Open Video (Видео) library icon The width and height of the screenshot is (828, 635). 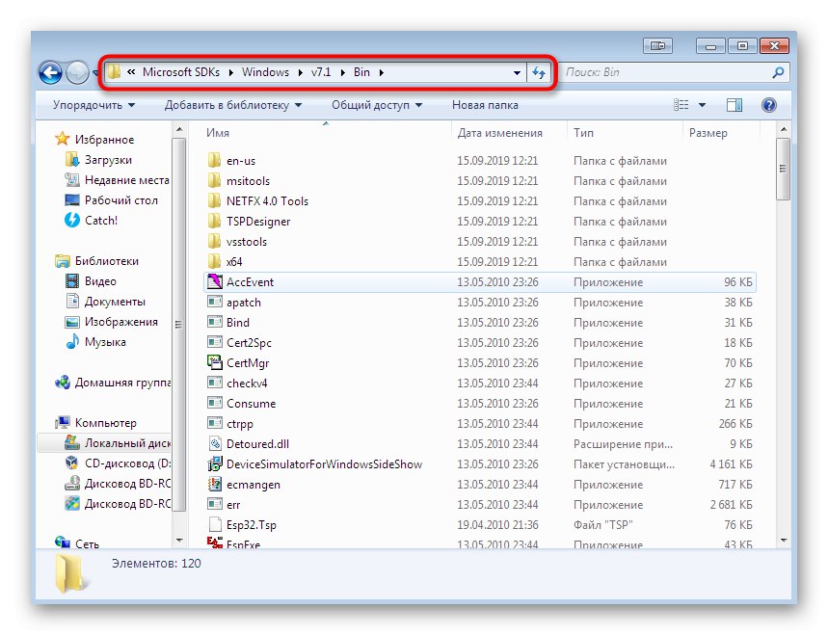pyautogui.click(x=72, y=280)
